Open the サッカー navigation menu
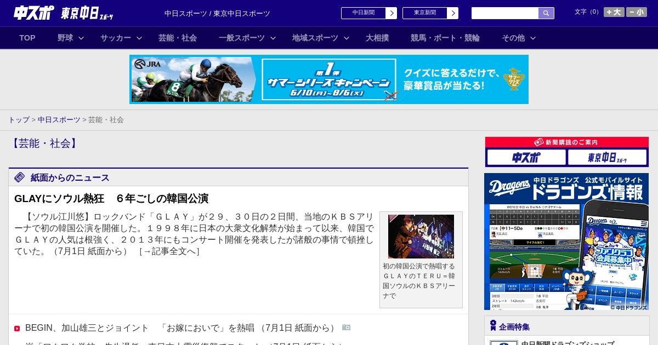 coord(116,38)
